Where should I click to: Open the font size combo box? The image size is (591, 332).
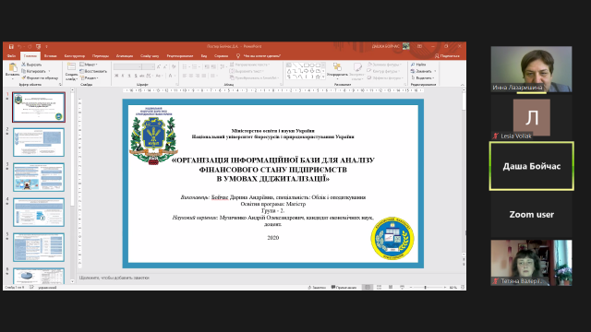[149, 66]
